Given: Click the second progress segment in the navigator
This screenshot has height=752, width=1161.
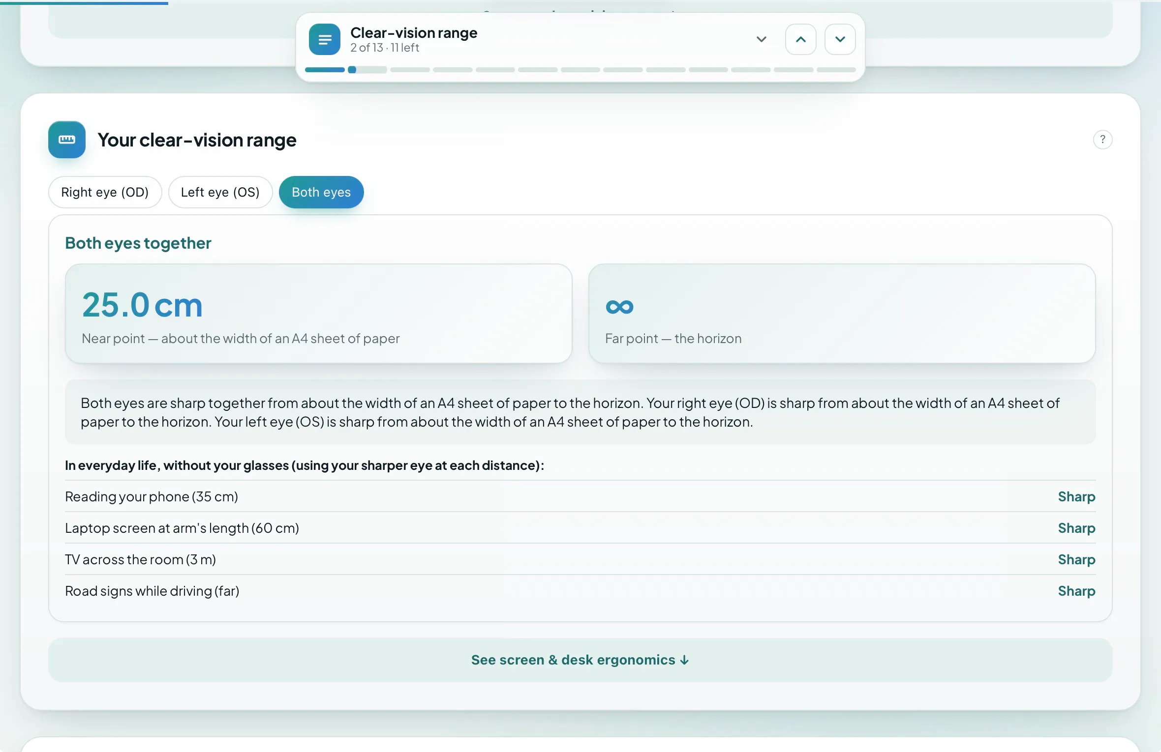Looking at the screenshot, I should [367, 70].
